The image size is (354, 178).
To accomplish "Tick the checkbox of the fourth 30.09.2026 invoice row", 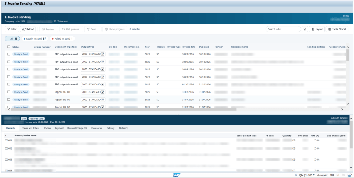I will (x=9, y=77).
